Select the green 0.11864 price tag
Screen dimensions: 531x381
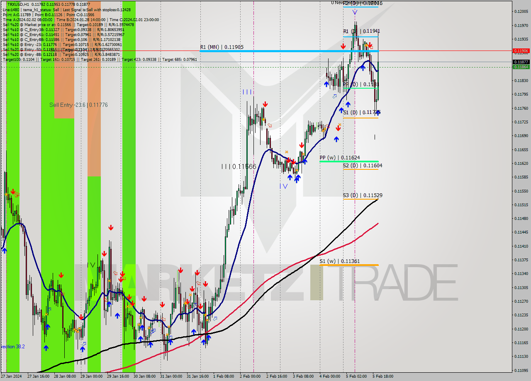521,67
